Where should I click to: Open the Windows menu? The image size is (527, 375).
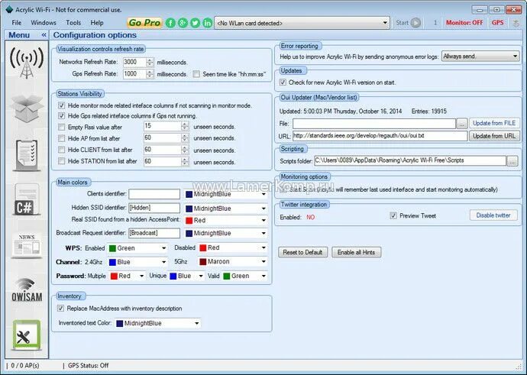pyautogui.click(x=44, y=23)
